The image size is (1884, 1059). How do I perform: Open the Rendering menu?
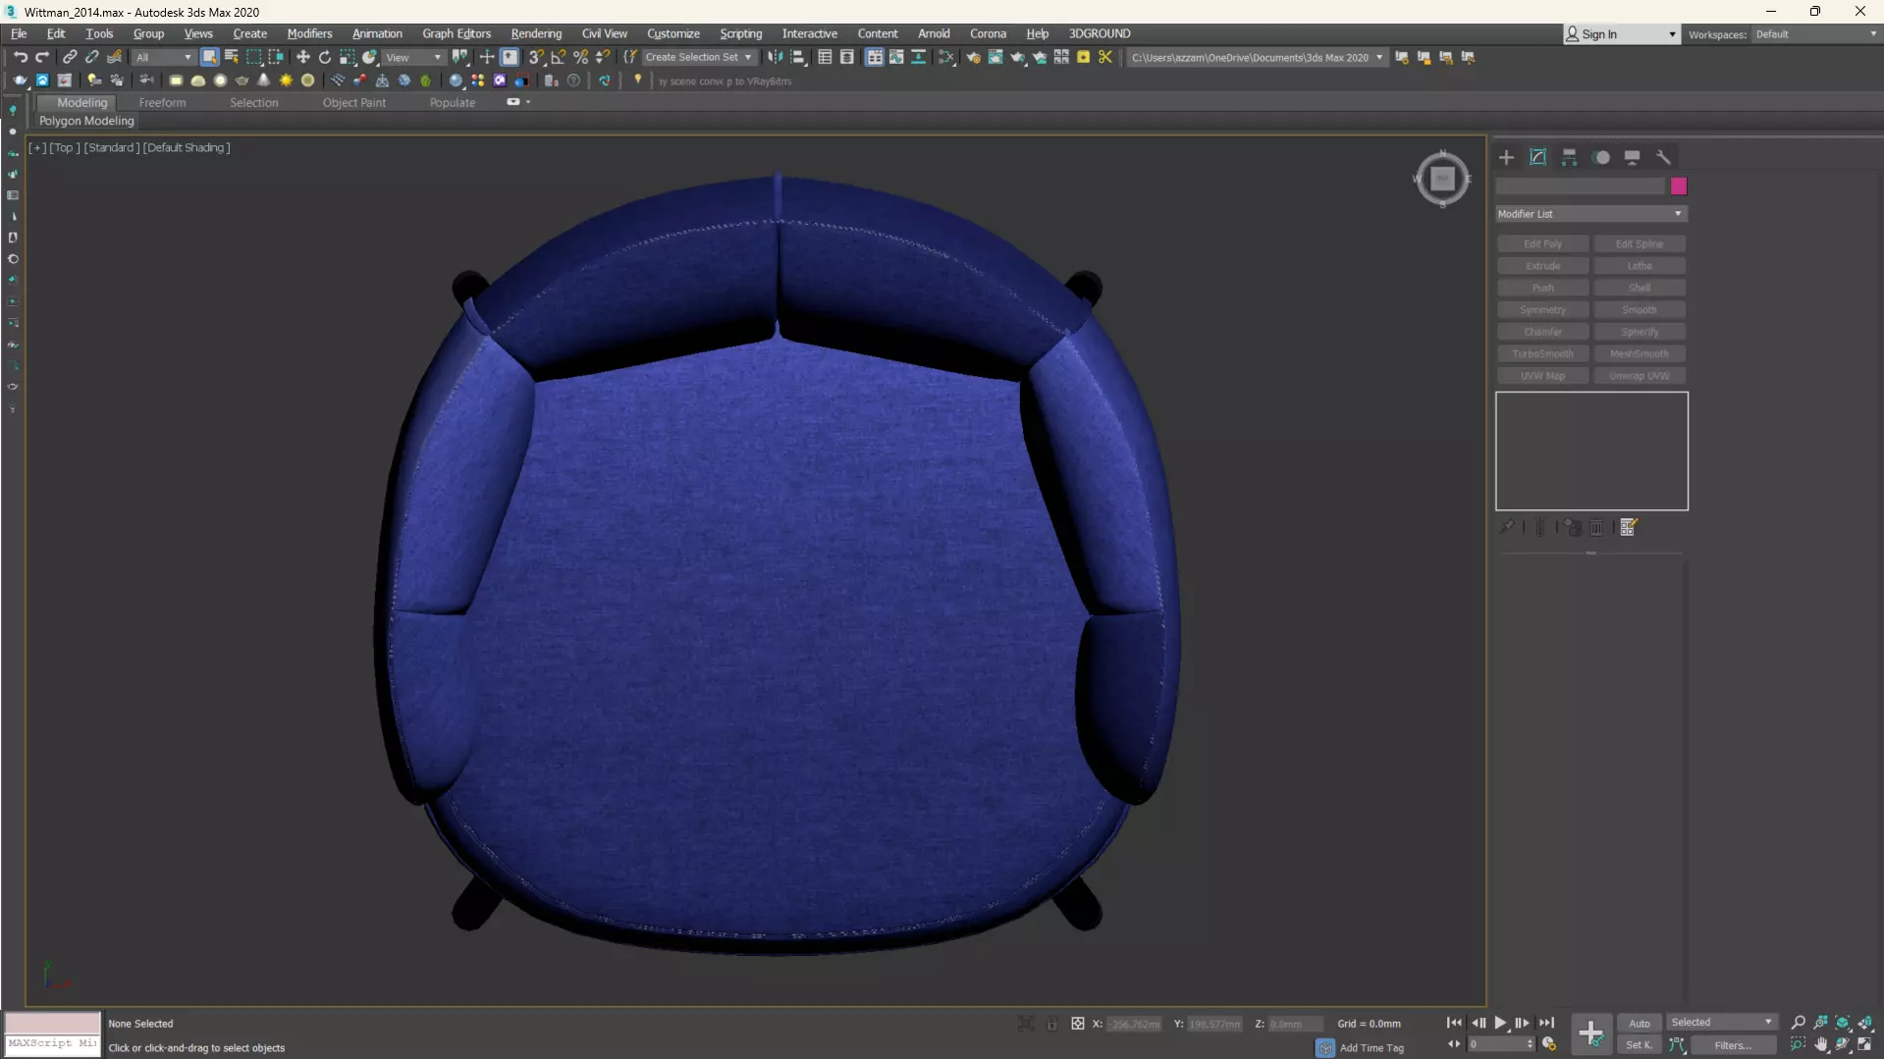[536, 33]
